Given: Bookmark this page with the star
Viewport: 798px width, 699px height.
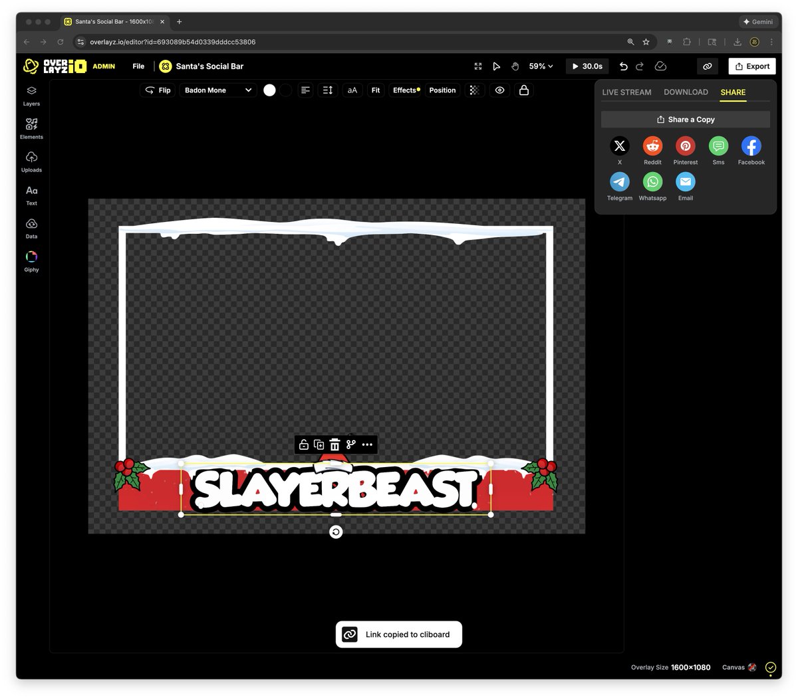Looking at the screenshot, I should [646, 42].
